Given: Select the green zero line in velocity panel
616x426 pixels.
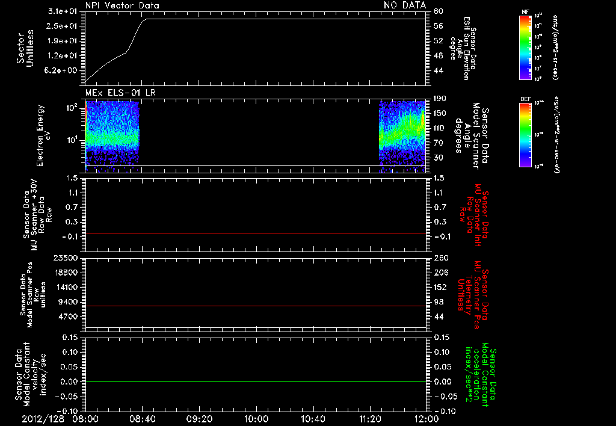Looking at the screenshot, I should [256, 381].
